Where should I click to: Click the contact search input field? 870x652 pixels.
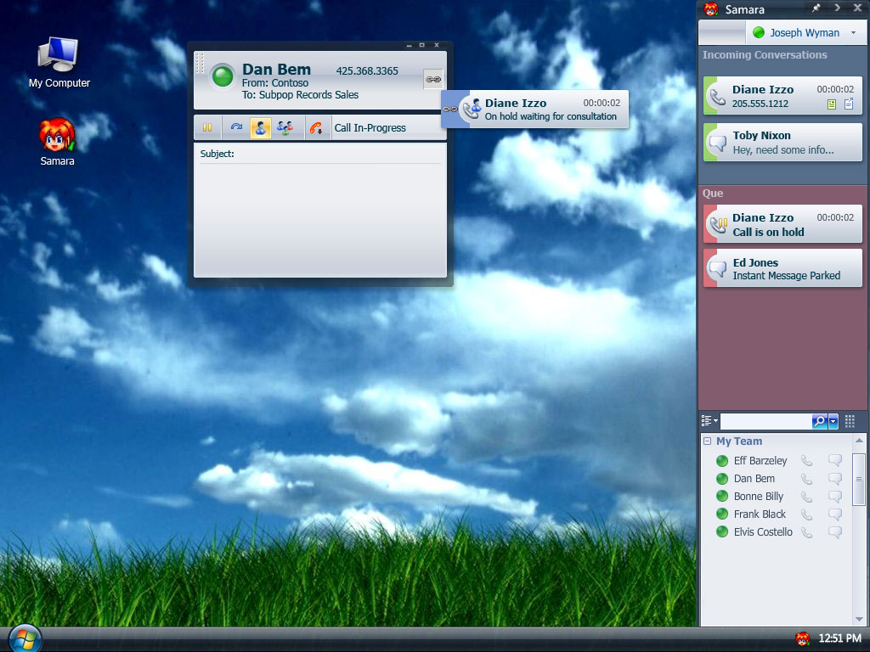(x=765, y=421)
